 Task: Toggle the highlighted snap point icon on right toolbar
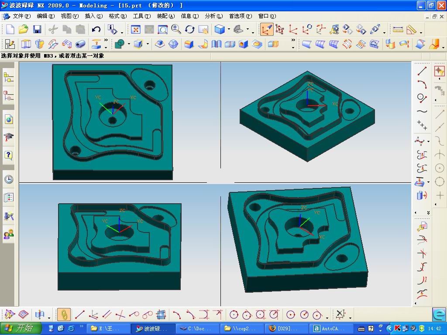click(x=439, y=71)
